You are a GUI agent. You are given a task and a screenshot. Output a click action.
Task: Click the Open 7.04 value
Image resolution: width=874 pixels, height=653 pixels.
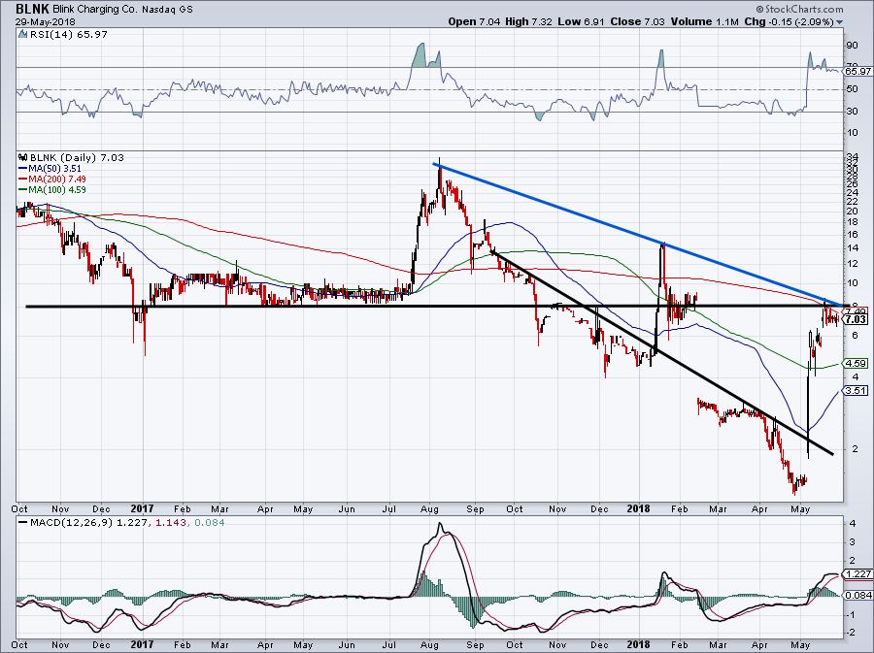tap(474, 21)
